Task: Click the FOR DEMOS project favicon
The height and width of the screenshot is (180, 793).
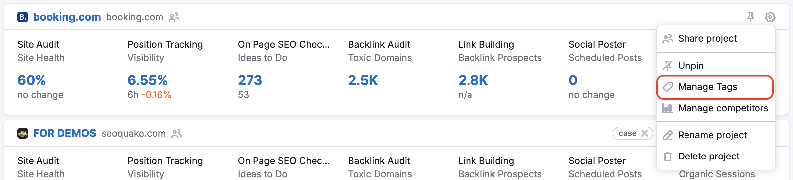Action: pos(23,133)
